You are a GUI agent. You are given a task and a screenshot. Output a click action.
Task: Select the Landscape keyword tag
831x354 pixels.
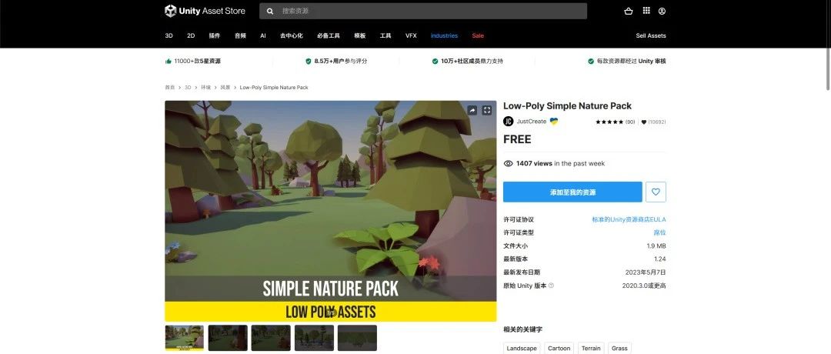point(522,348)
